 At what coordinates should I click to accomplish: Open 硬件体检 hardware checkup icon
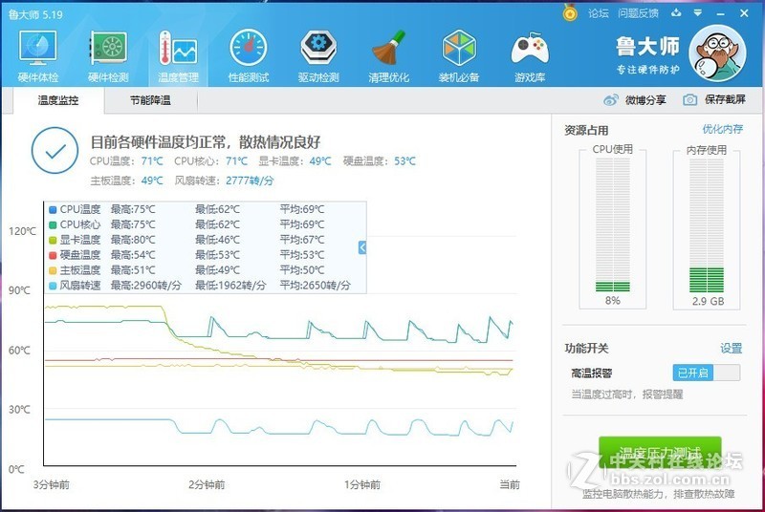37,48
